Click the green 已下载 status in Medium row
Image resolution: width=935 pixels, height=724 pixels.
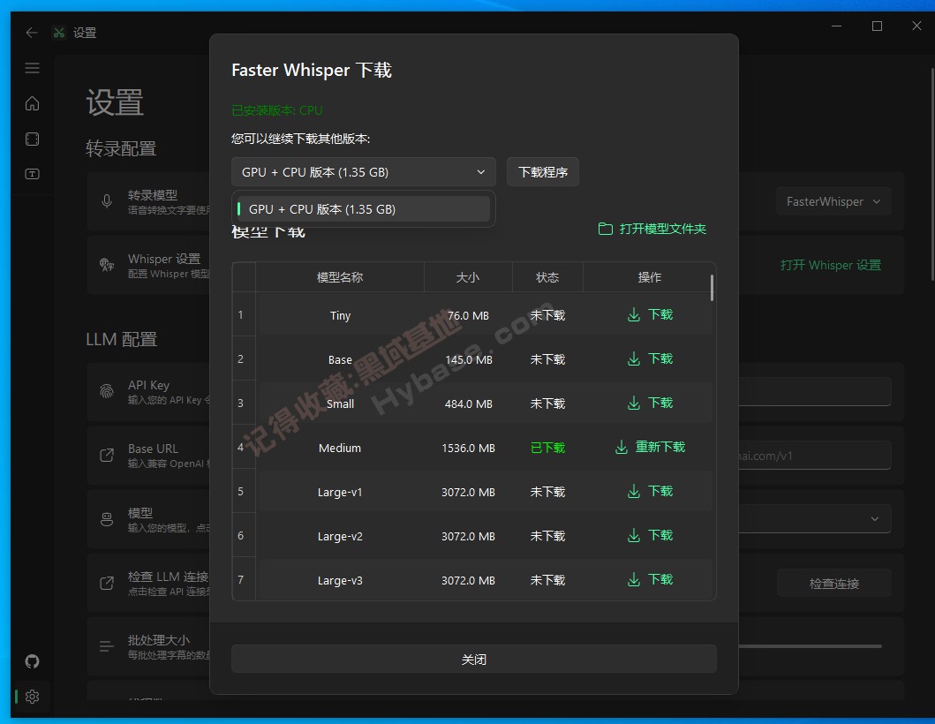coord(548,448)
